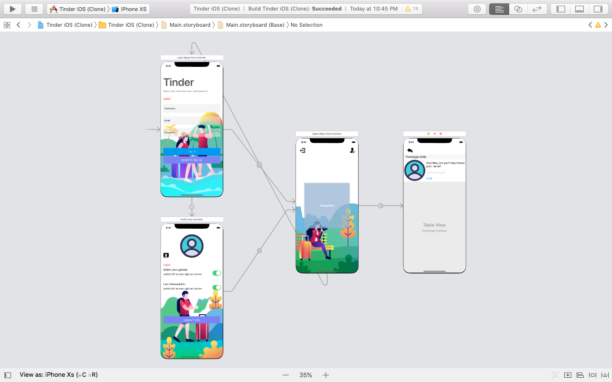Open the Main.storyboard breadcrumb
Screen dimensions: 612x382
186,25
